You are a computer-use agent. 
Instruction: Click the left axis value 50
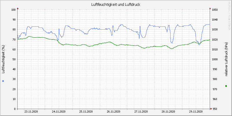14,59
